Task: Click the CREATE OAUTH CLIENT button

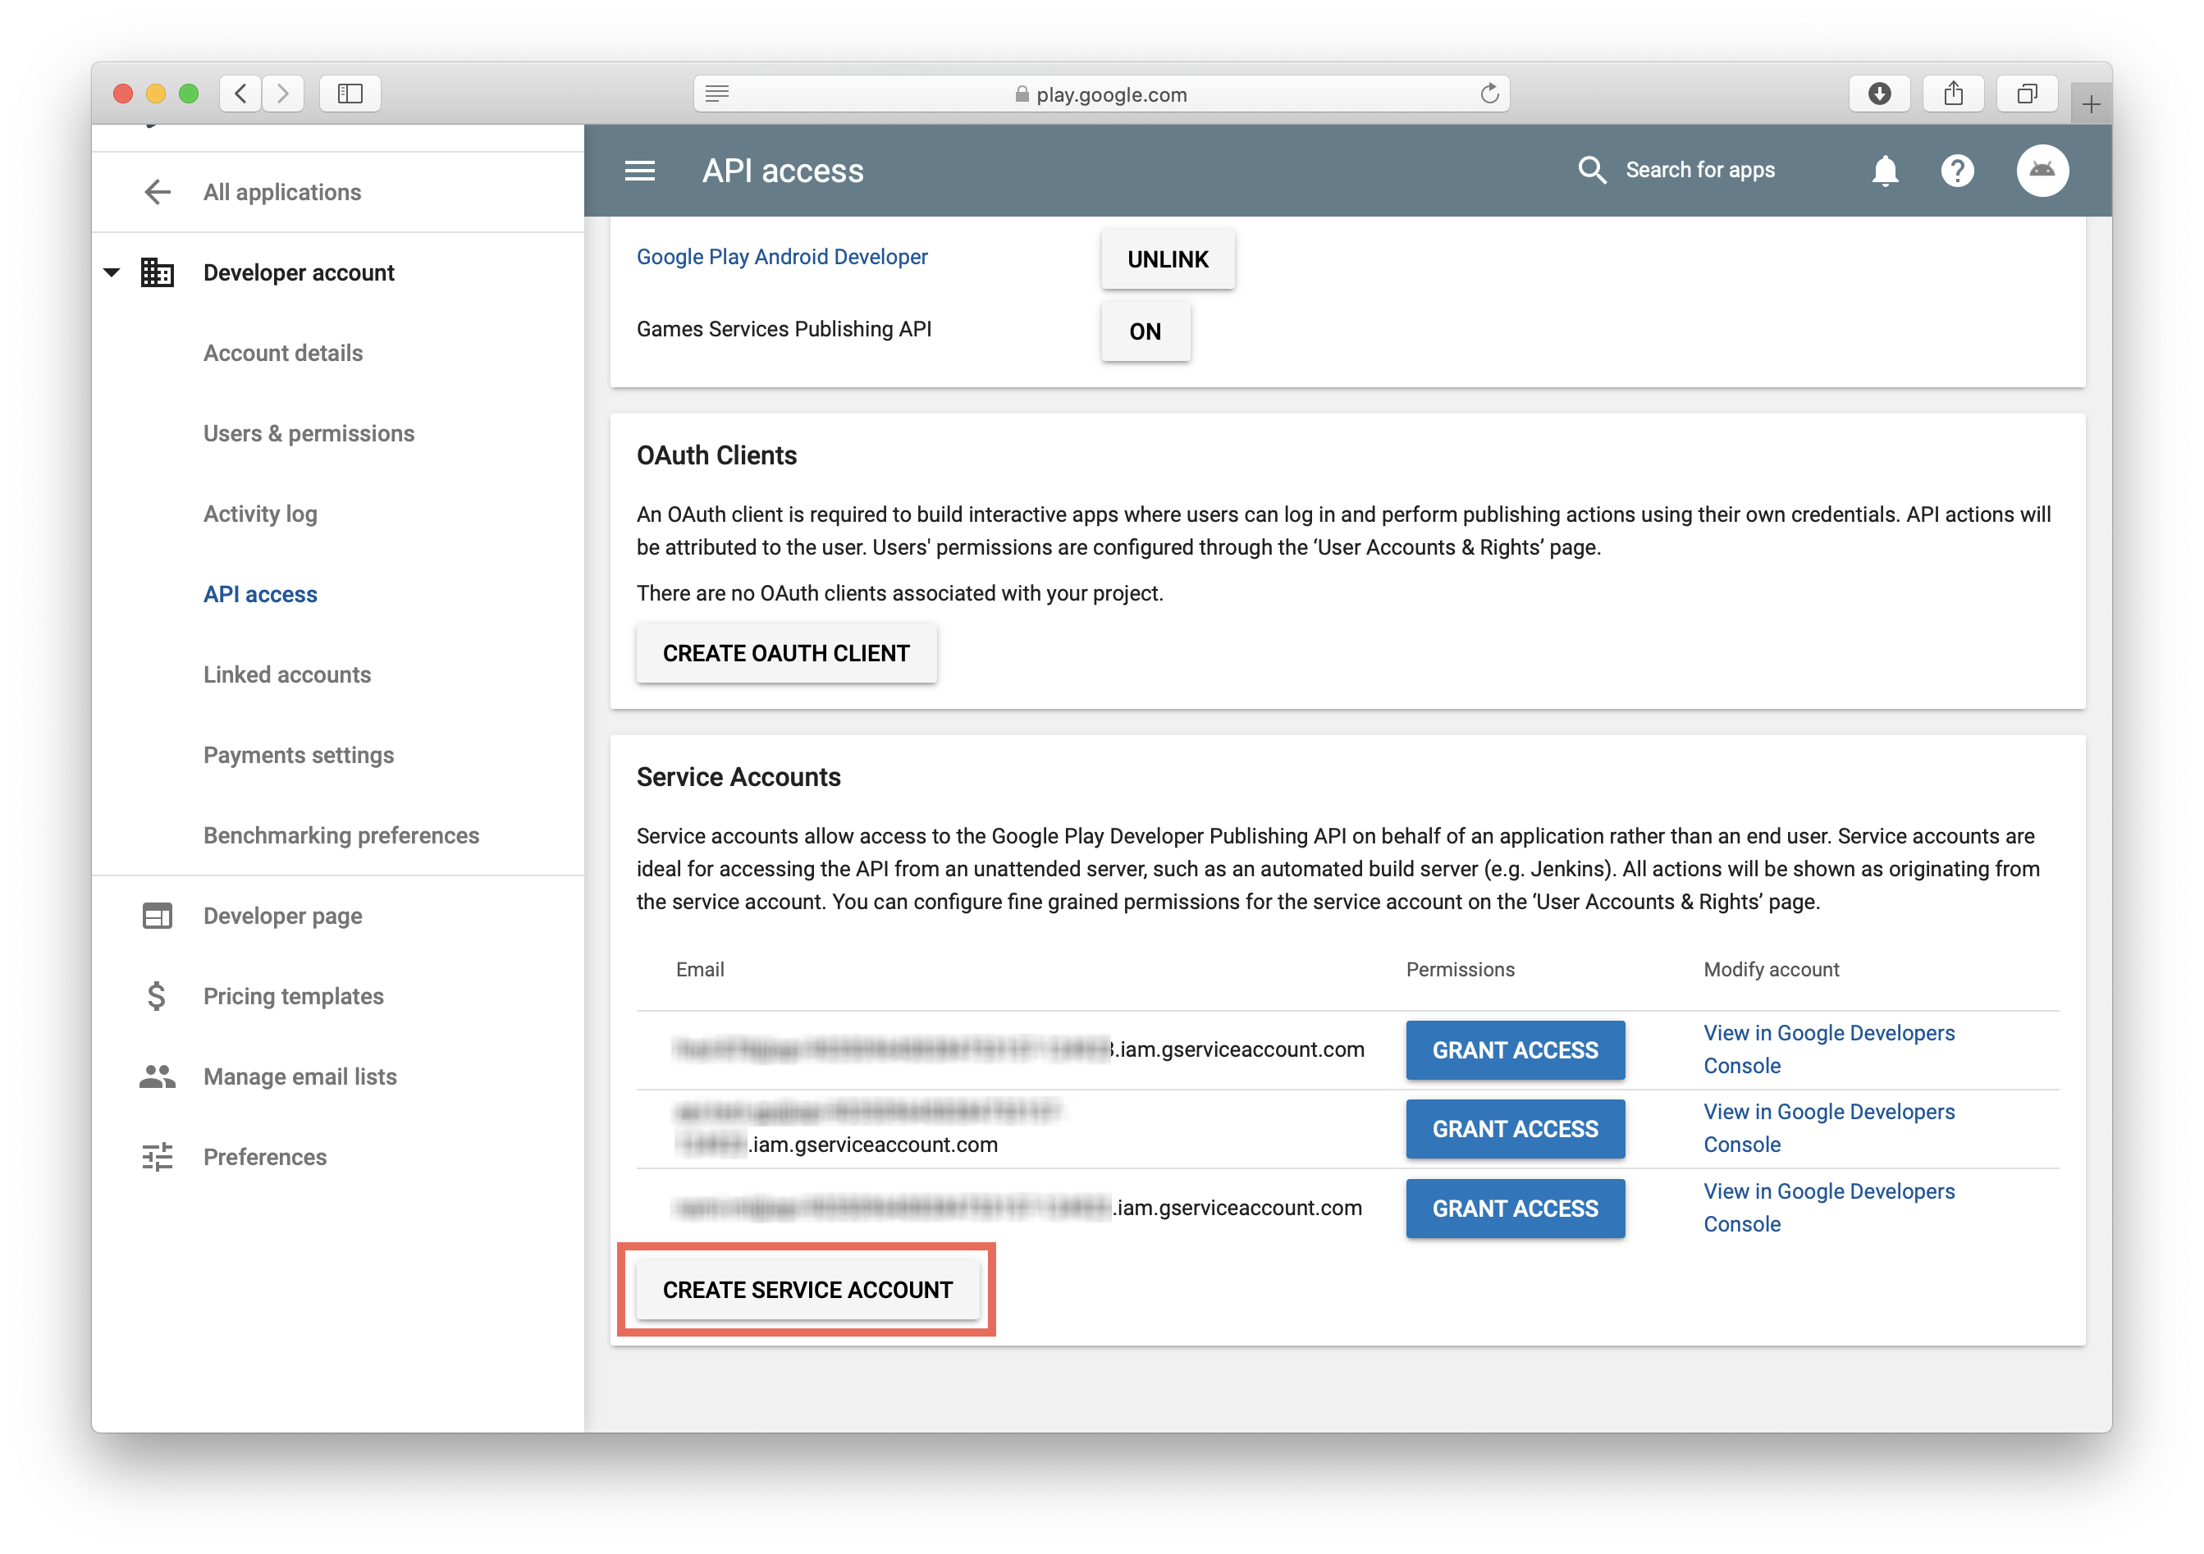Action: pos(785,654)
